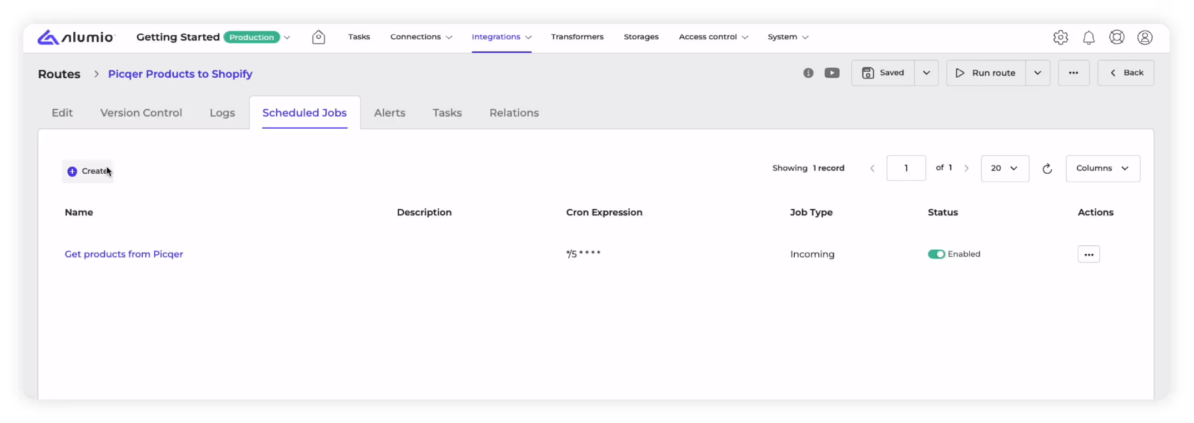1194x423 pixels.
Task: Click the Cron Expression column header
Action: pyautogui.click(x=604, y=212)
